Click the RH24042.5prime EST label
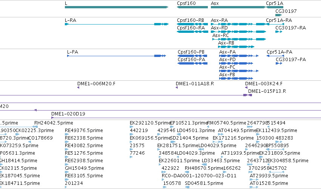This screenshot has width=321, height=189. click(x=54, y=123)
